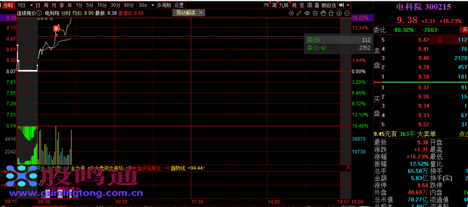
Task: Click the 删自选 button
Action: 329,5
